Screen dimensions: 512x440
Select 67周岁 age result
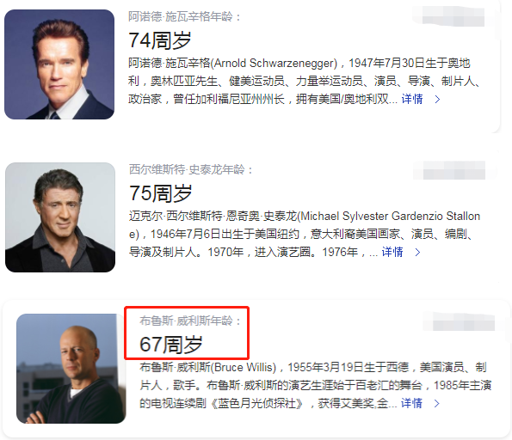coord(170,345)
